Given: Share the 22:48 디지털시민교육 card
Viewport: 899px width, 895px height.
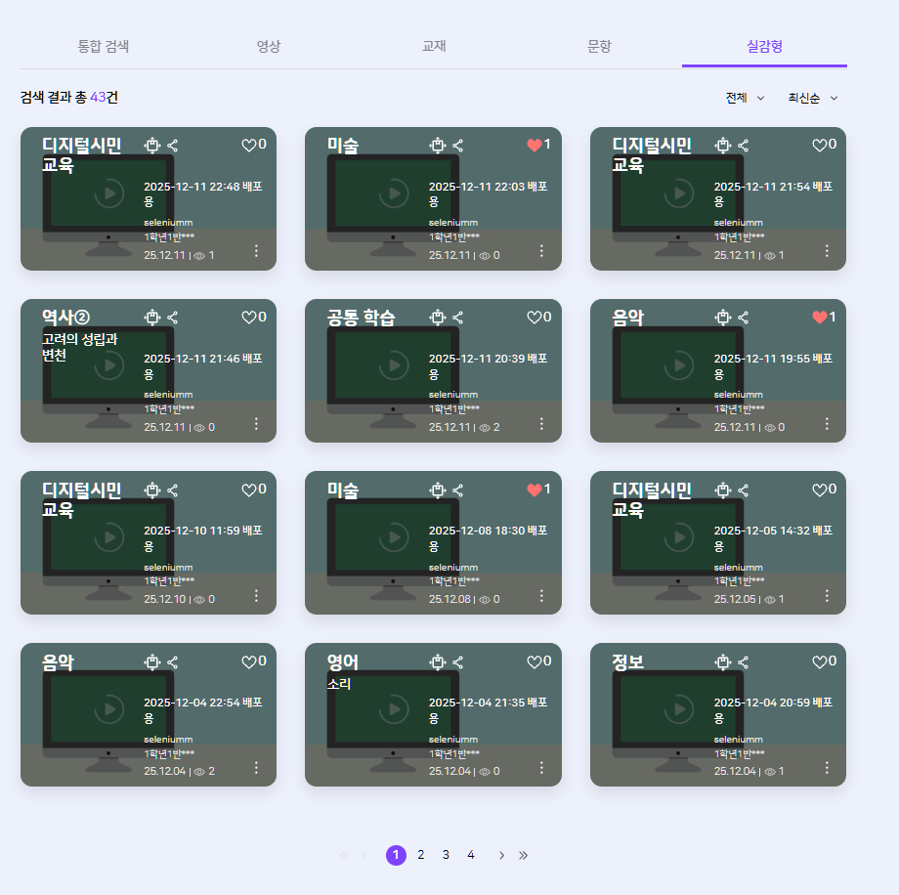Looking at the screenshot, I should point(172,146).
